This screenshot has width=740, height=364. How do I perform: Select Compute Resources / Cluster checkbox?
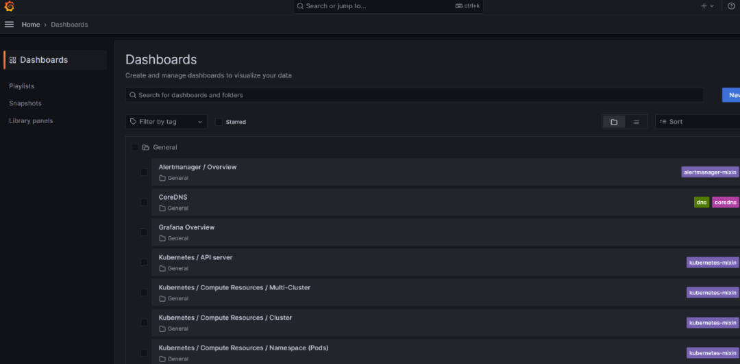click(144, 323)
